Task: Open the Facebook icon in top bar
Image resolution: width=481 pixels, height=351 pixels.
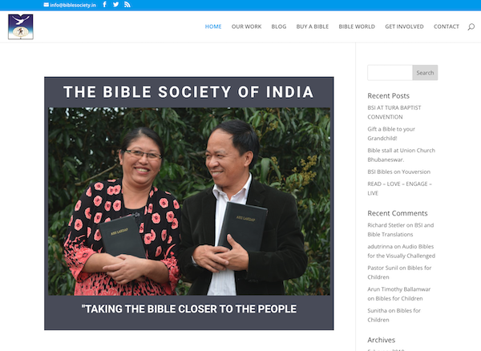Action: pos(104,4)
